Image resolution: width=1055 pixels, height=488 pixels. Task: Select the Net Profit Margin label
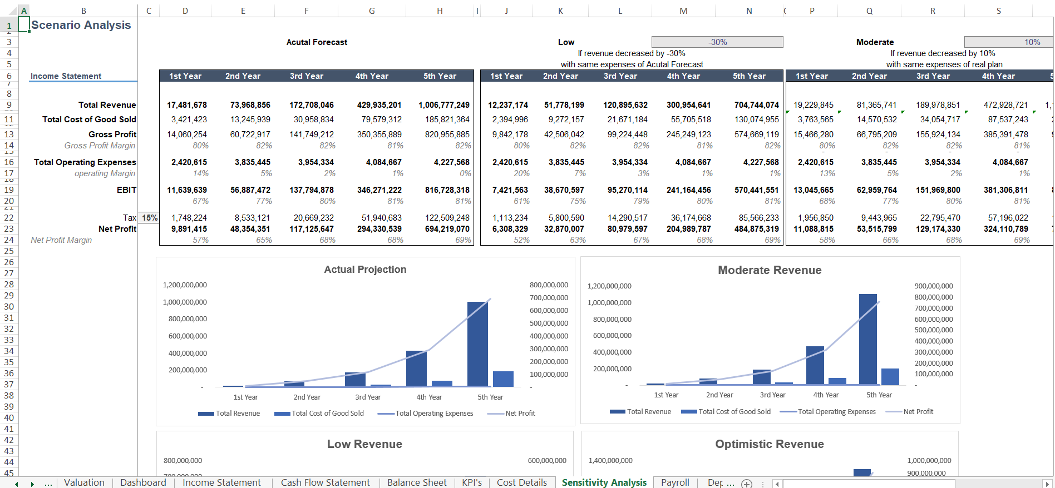[x=61, y=240]
